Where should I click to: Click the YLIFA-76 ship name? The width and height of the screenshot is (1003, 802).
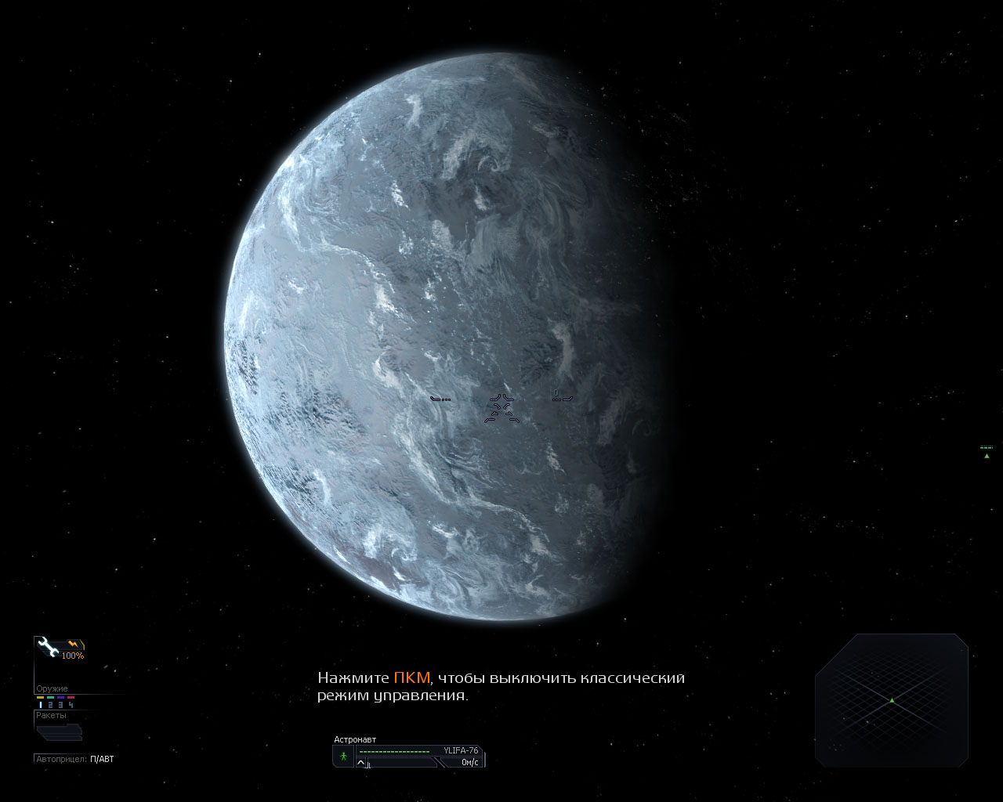point(460,750)
